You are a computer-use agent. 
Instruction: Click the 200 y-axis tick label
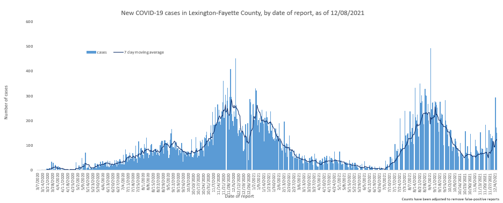point(30,121)
